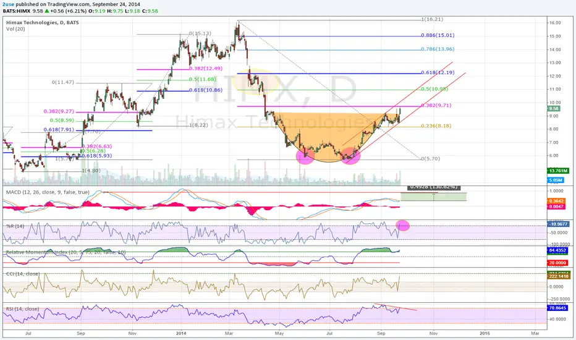Click the 0.5(11.68) retracement label

(203, 79)
